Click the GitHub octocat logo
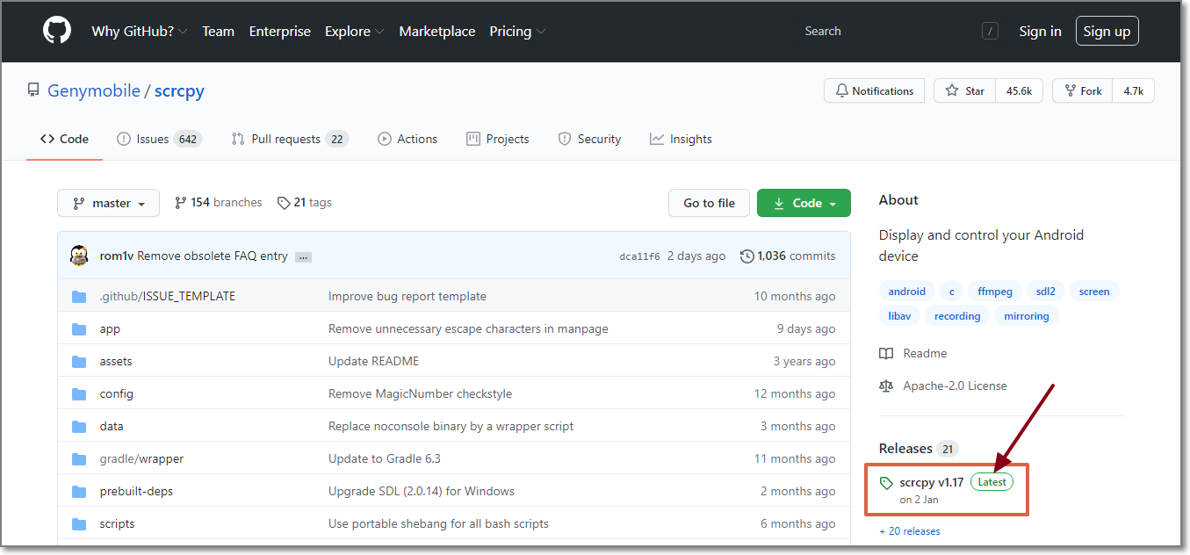The width and height of the screenshot is (1190, 555). click(x=57, y=31)
